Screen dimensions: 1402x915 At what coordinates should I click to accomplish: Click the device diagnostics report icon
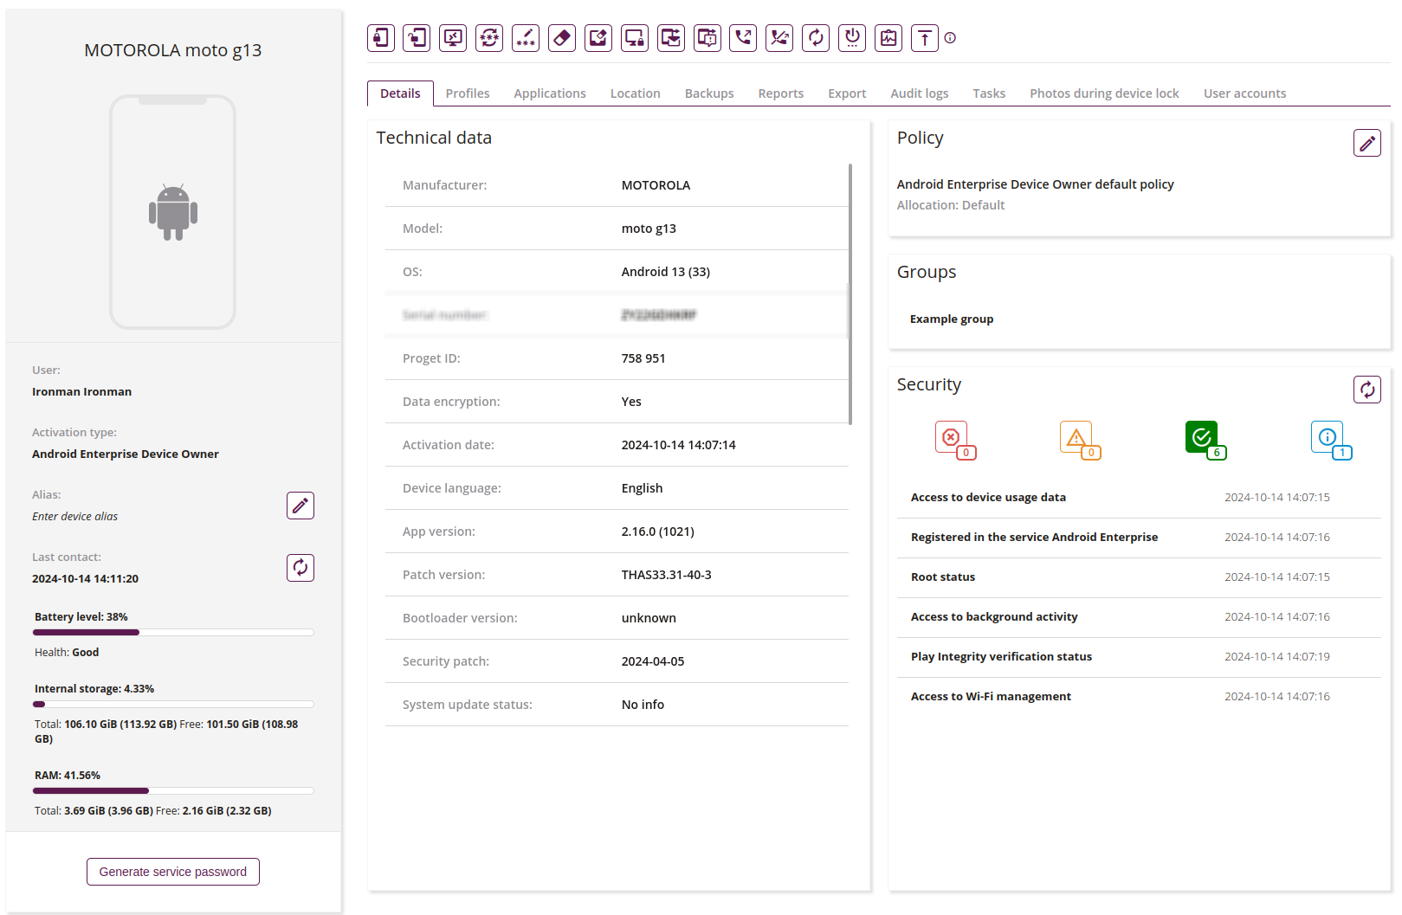coord(888,38)
